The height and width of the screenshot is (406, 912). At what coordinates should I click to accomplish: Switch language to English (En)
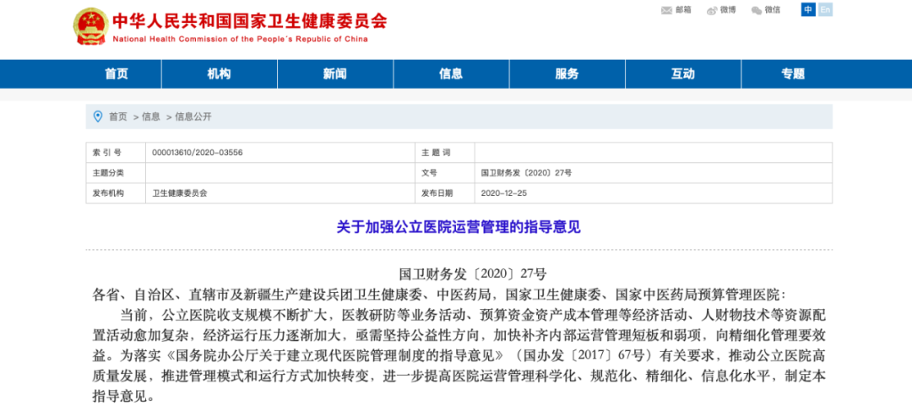(825, 10)
